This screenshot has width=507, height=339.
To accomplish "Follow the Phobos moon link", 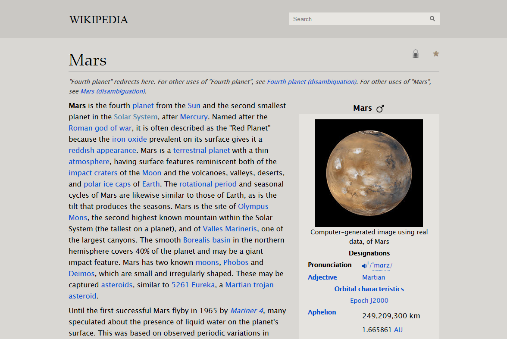I will 236,262.
